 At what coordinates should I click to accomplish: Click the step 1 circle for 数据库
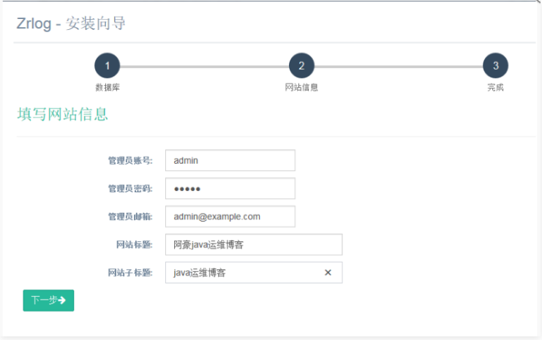pos(107,66)
